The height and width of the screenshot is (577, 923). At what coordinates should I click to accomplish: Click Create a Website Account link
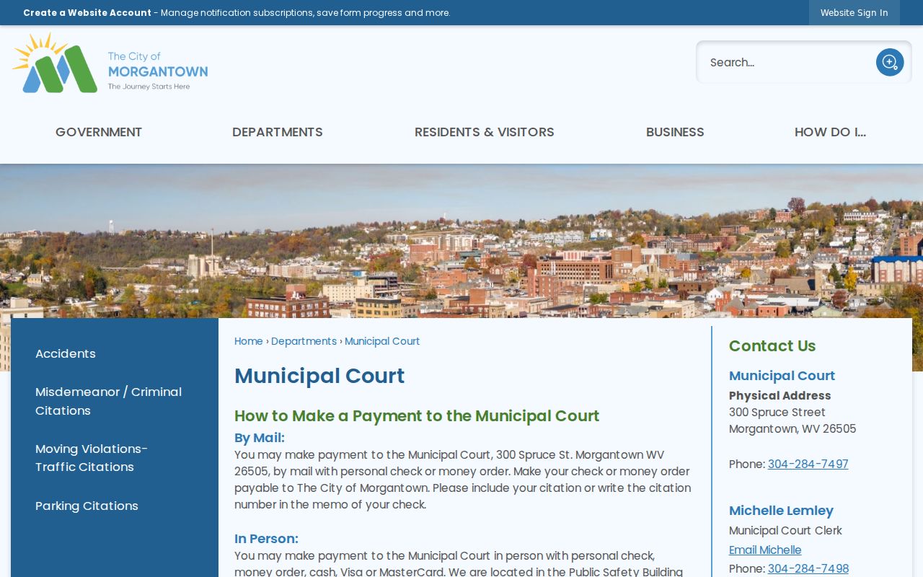click(x=87, y=12)
